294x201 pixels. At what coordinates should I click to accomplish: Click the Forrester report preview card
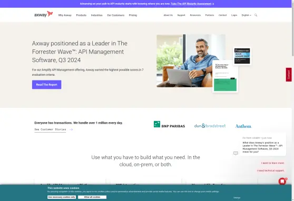pyautogui.click(x=225, y=76)
